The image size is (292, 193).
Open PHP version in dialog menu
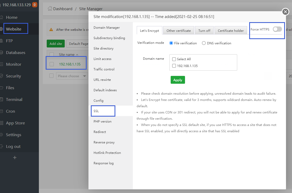pyautogui.click(x=103, y=121)
